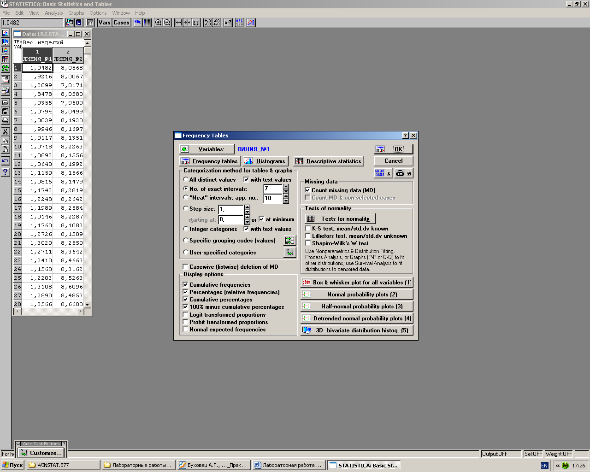Open Specific grouping codes values selector

[x=289, y=240]
